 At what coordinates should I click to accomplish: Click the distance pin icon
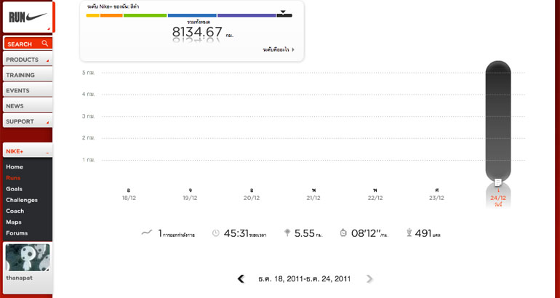(287, 233)
